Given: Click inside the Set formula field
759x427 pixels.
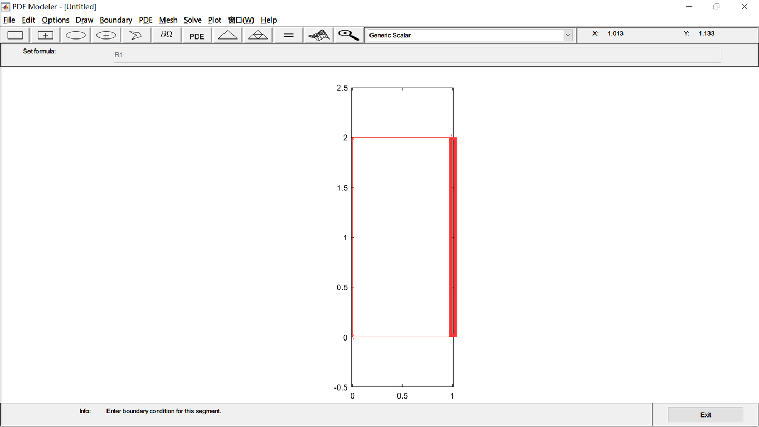Looking at the screenshot, I should point(416,54).
